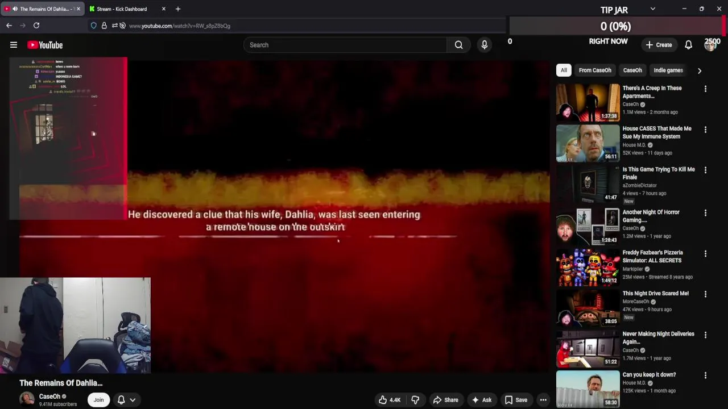
Task: Open options for House CASES video
Action: [705, 130]
